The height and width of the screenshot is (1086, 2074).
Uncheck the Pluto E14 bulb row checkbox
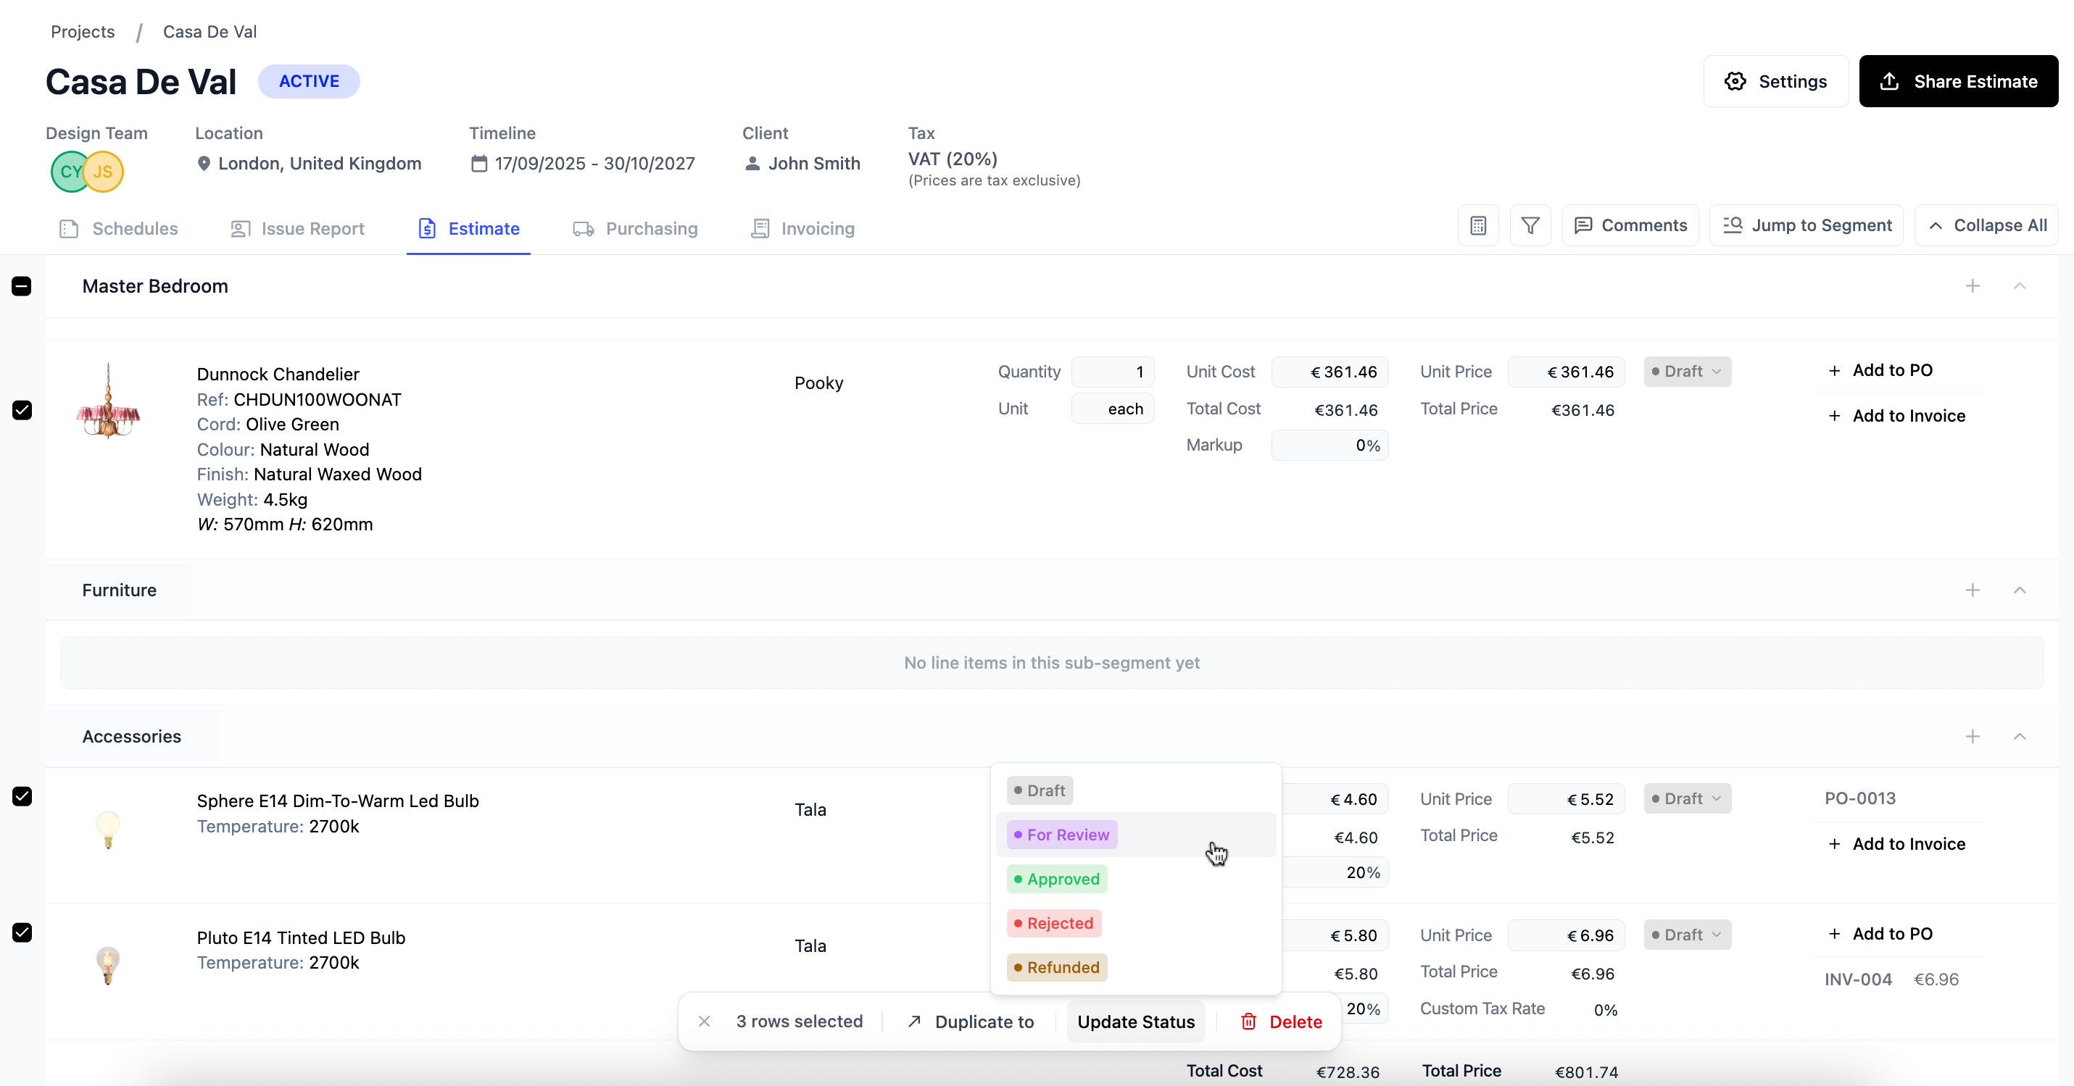pos(22,932)
